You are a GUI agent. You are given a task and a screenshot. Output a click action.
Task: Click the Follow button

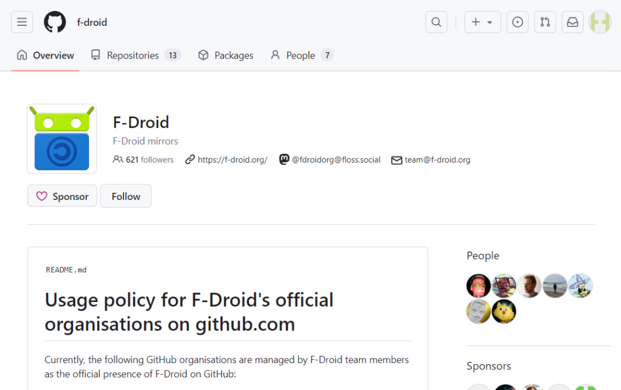click(126, 196)
